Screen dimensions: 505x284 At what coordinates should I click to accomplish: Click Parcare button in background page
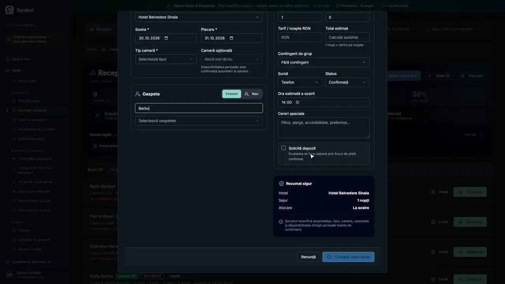point(471,76)
